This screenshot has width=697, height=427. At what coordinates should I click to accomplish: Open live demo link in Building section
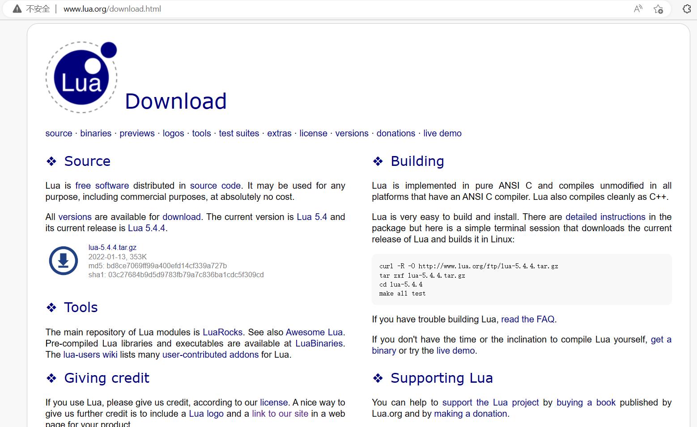[x=455, y=351]
